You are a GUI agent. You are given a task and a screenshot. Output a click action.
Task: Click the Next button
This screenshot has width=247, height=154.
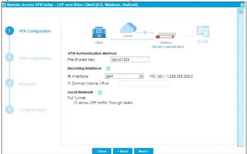point(144,151)
